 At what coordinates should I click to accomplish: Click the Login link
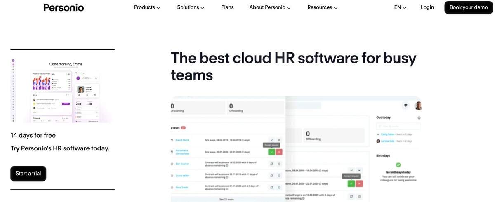pos(427,7)
